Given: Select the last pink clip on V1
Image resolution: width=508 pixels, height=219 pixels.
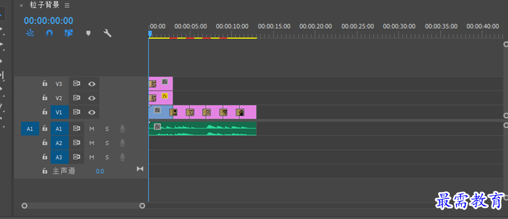Looking at the screenshot, I should click(248, 112).
